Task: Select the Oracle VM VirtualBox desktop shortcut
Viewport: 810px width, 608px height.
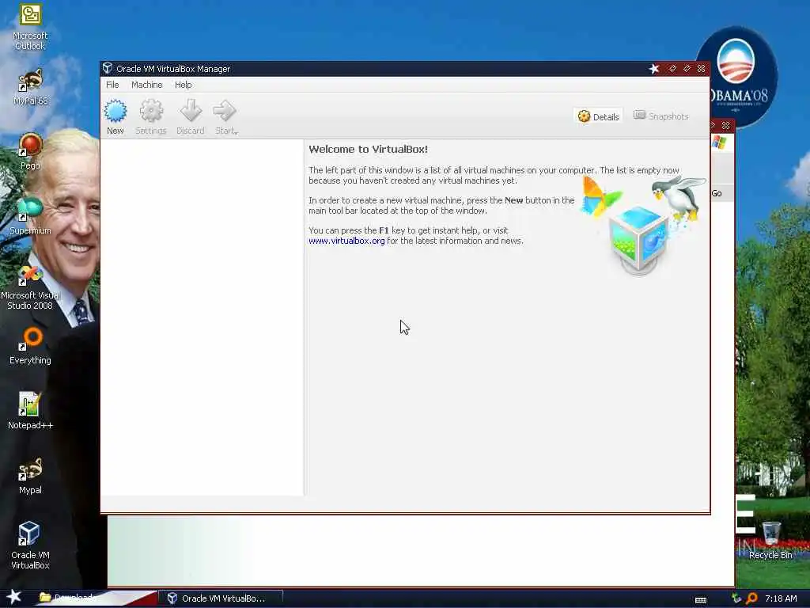Action: pyautogui.click(x=31, y=546)
